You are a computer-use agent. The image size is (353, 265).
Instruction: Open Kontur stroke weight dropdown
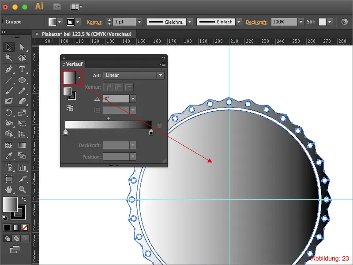click(139, 22)
